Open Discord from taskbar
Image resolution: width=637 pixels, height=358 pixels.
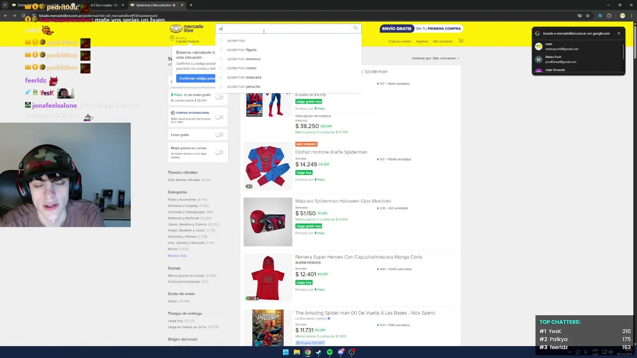(x=340, y=352)
